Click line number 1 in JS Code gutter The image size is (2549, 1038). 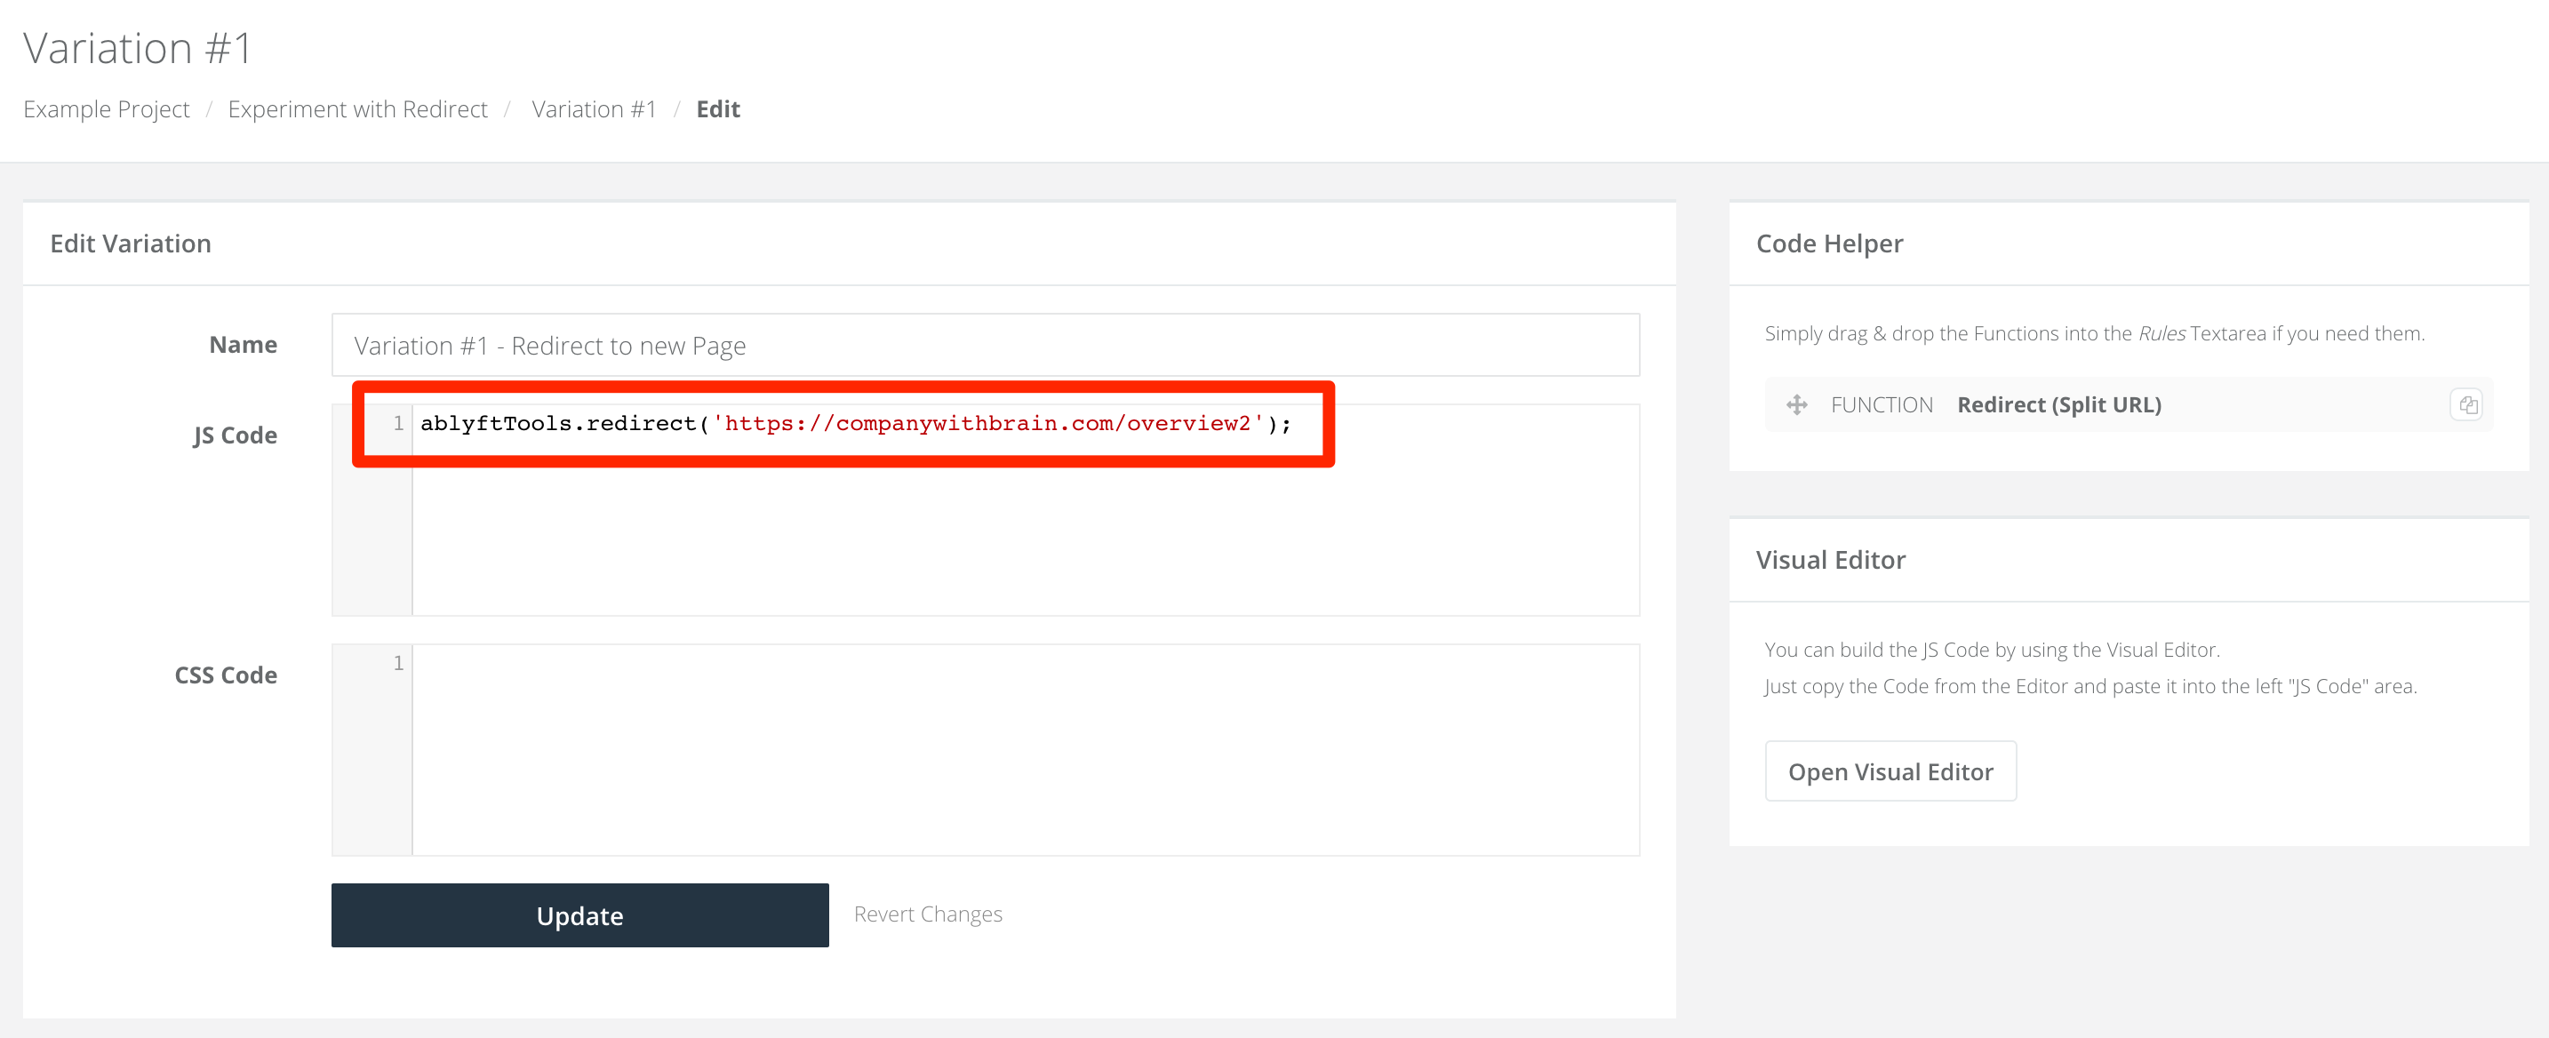(398, 425)
